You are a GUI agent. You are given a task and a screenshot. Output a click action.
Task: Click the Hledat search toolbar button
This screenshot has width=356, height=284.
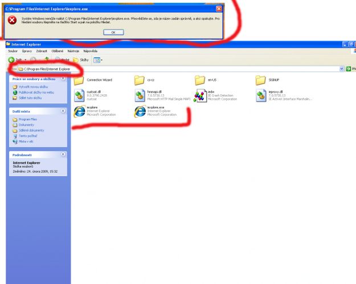(62, 60)
